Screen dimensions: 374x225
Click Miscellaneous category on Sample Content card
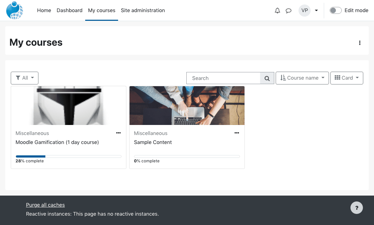[151, 133]
